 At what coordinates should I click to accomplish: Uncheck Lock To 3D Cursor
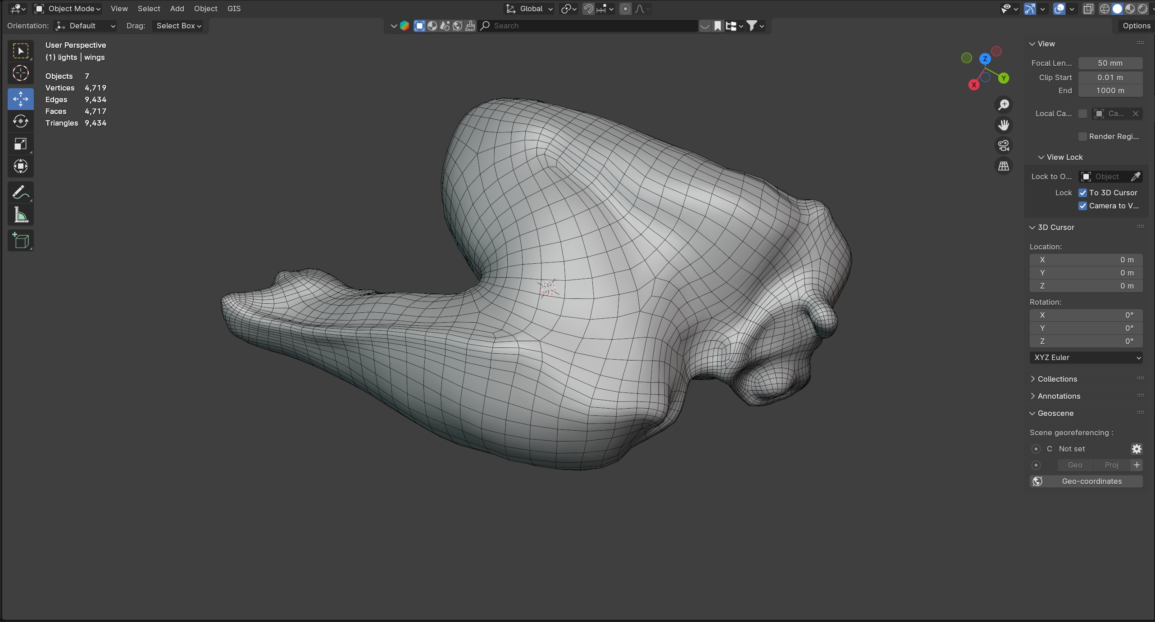(x=1082, y=193)
